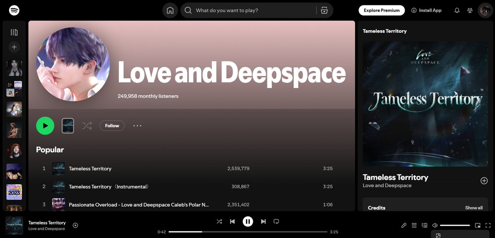Viewport: 495px width, 238px height.
Task: Click the 3:25 total time in player
Action: click(x=334, y=232)
